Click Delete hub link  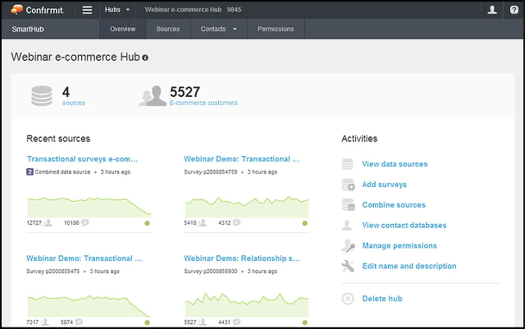click(x=382, y=299)
